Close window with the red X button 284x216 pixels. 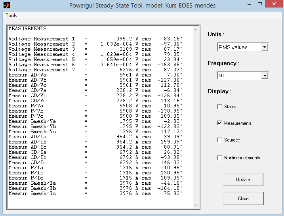pyautogui.click(x=274, y=4)
